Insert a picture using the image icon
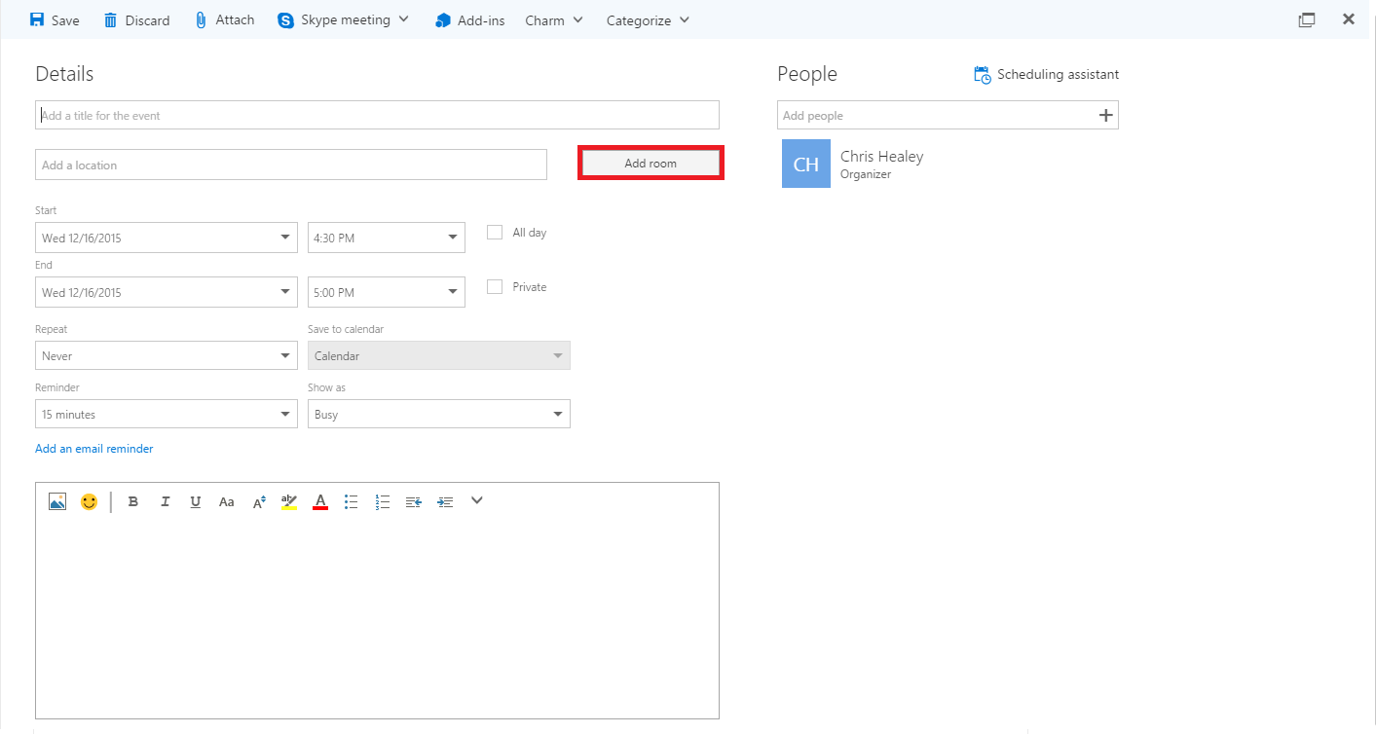Image resolution: width=1376 pixels, height=734 pixels. click(57, 502)
